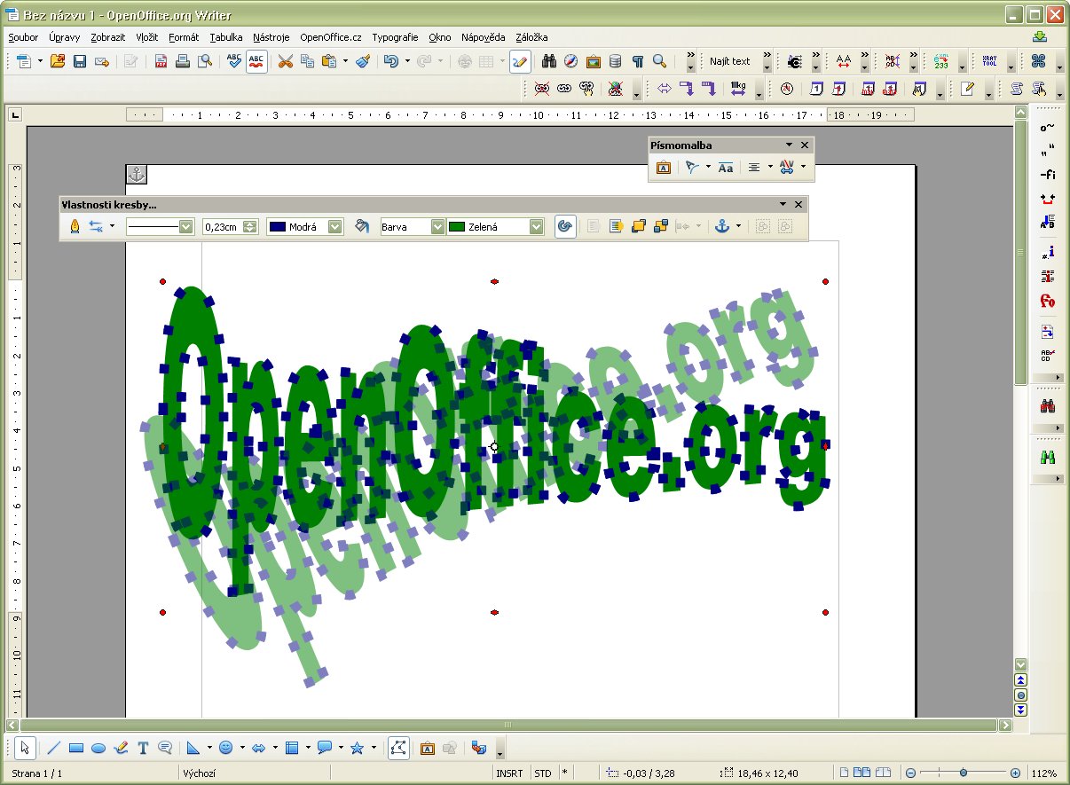The height and width of the screenshot is (785, 1070).
Task: Click the Format Paintbrush icon
Action: pos(363,61)
